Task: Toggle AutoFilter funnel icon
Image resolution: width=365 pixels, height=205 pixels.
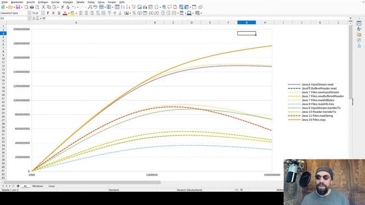Action: 133,7
